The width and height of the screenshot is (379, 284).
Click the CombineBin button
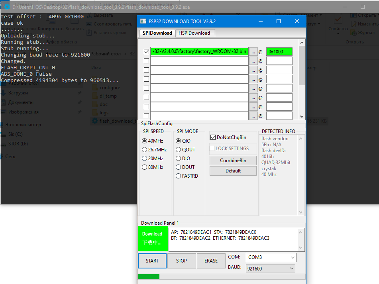pyautogui.click(x=233, y=161)
